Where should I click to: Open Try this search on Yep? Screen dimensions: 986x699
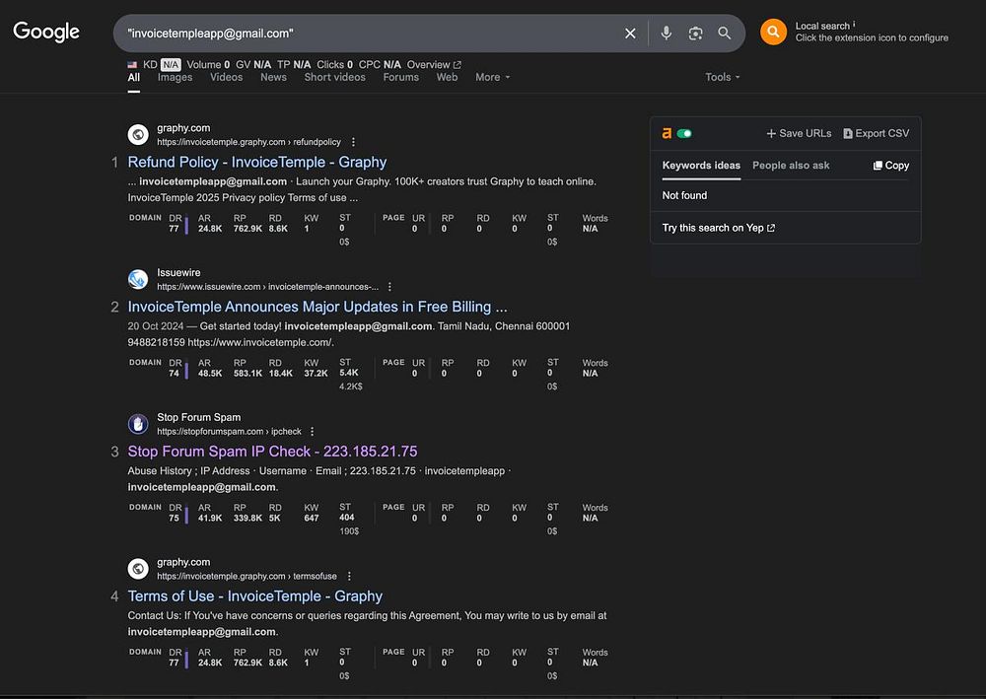tap(718, 228)
